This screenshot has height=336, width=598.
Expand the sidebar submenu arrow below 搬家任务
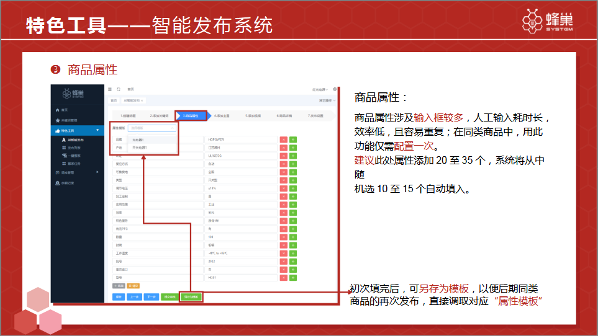point(97,172)
